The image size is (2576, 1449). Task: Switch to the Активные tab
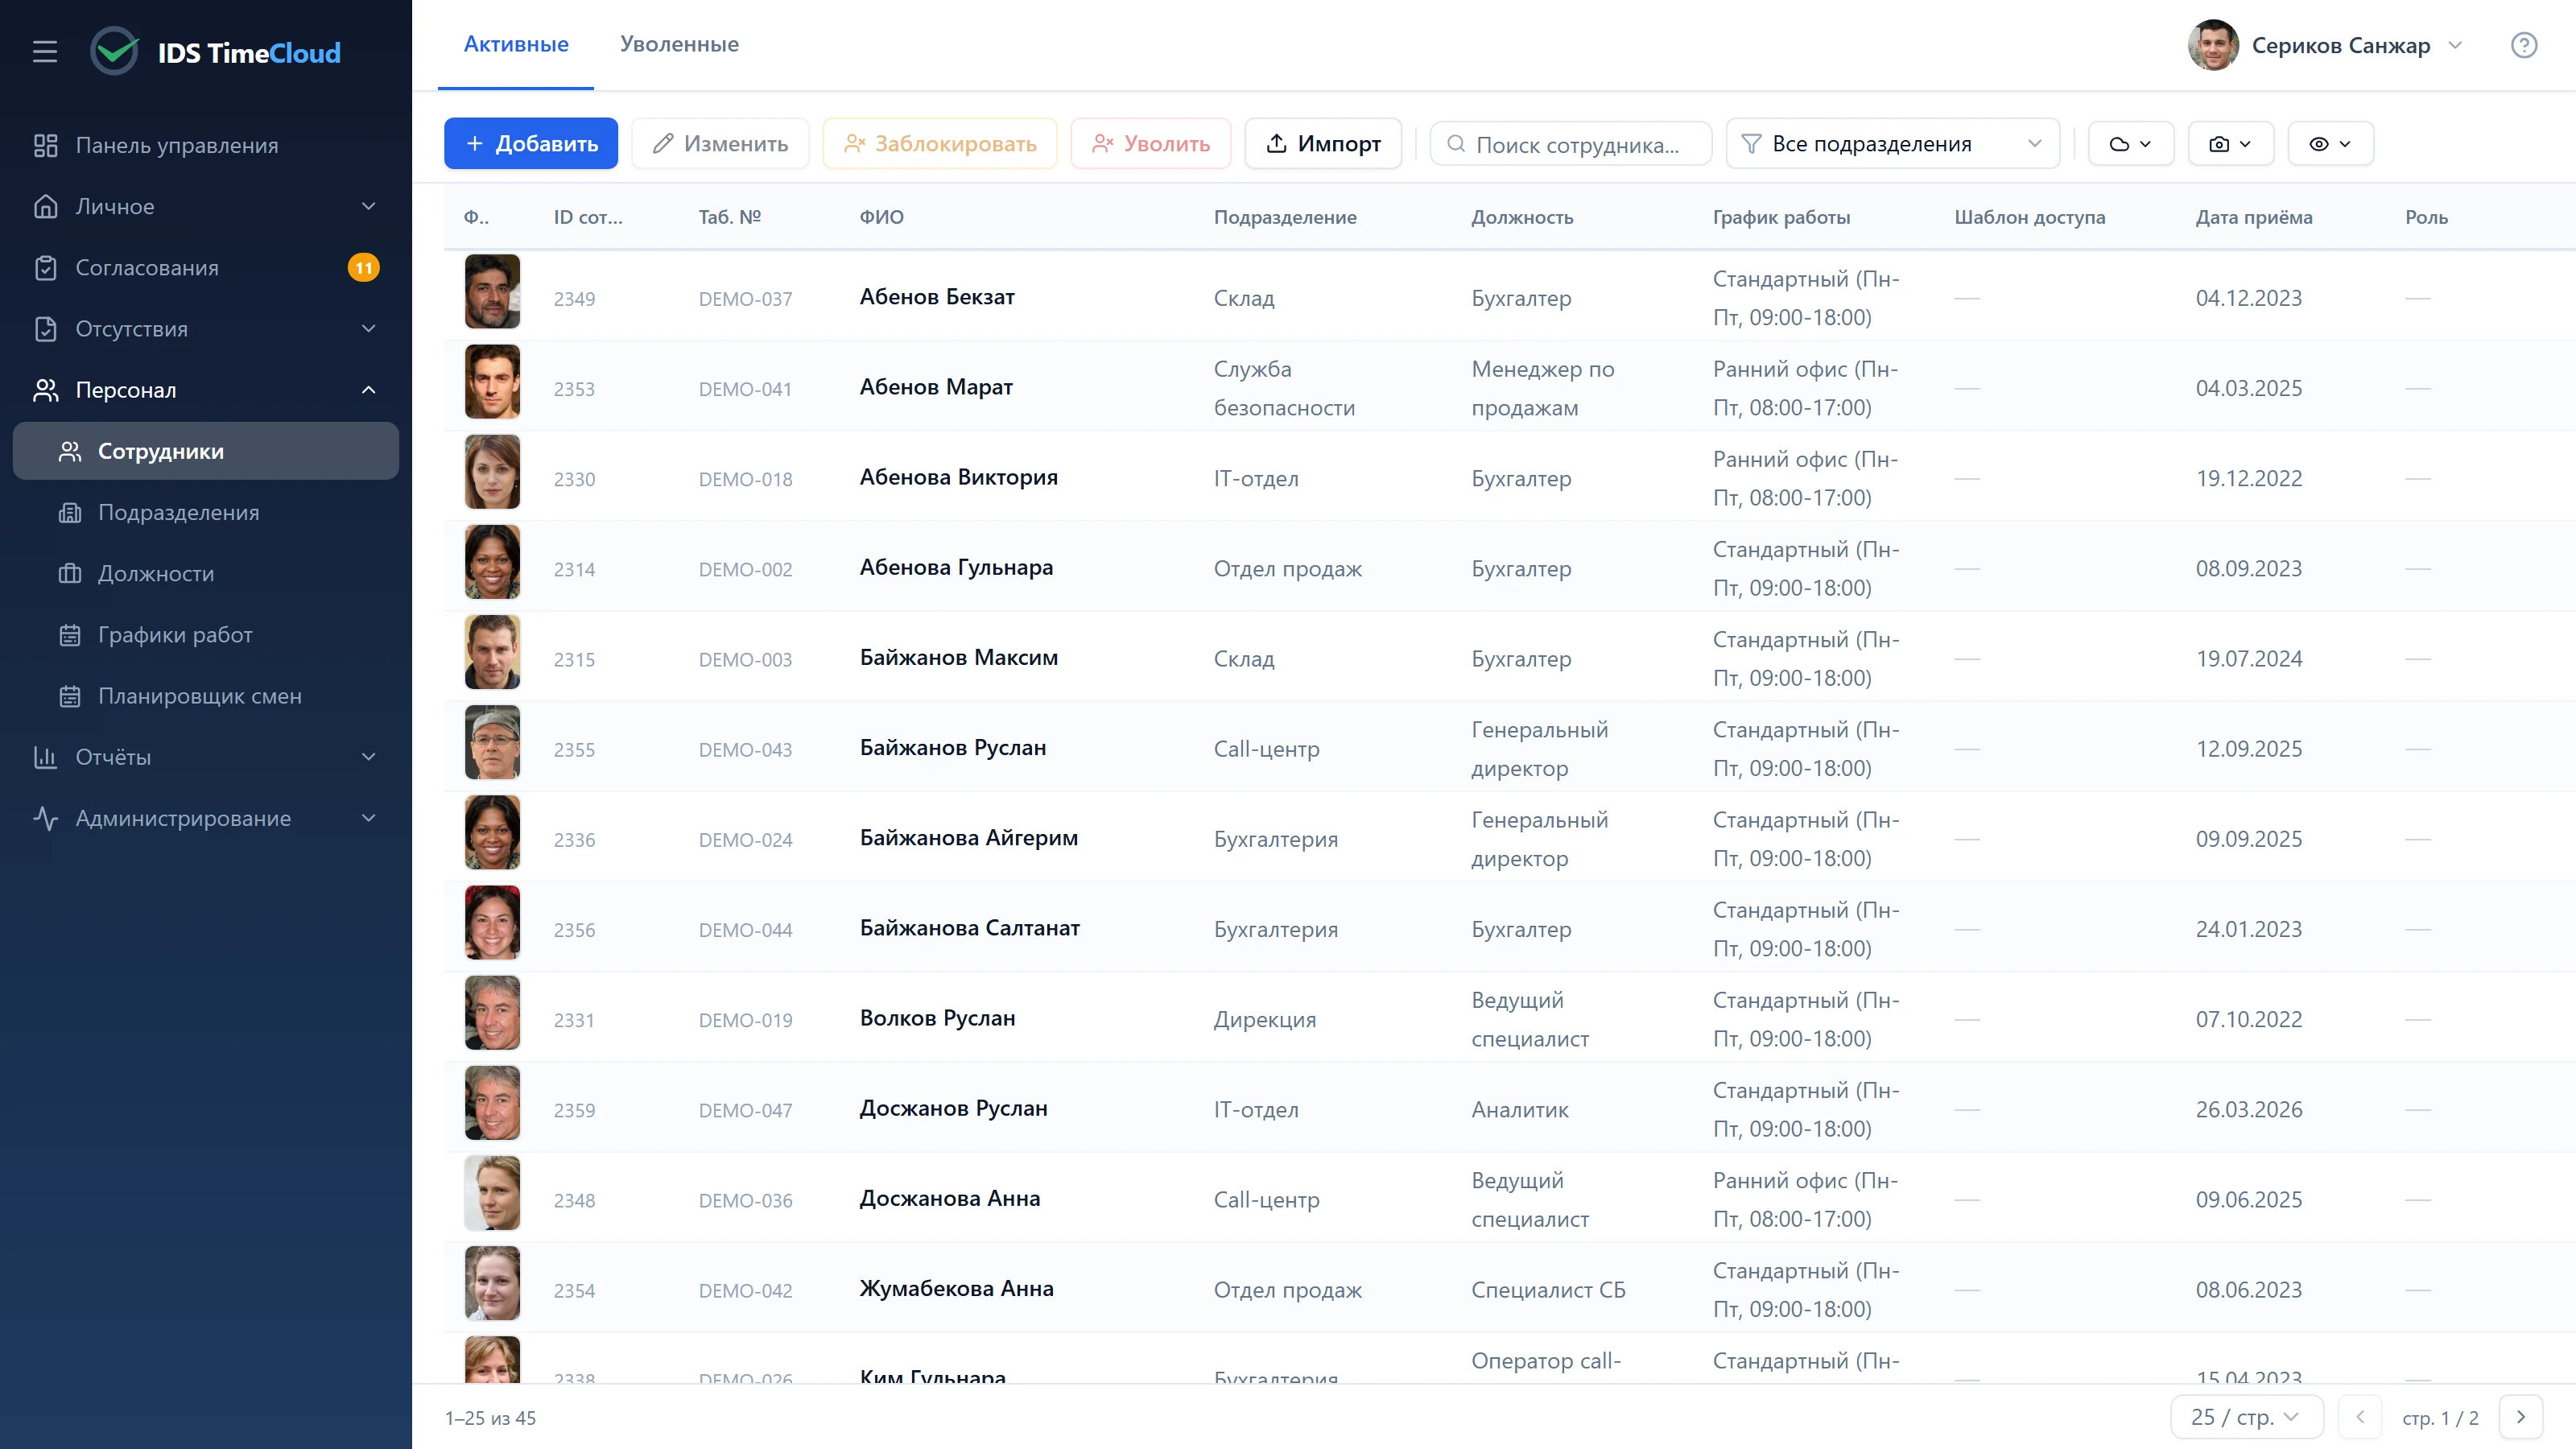[516, 44]
